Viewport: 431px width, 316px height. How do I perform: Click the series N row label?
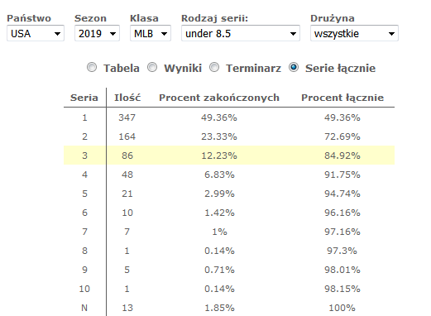[84, 308]
